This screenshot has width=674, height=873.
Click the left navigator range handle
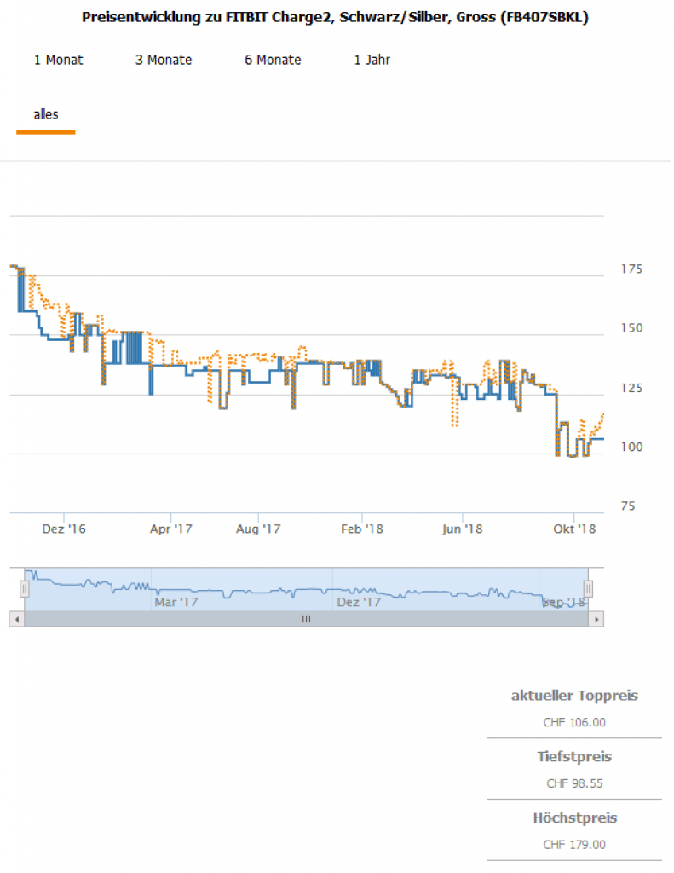point(24,588)
